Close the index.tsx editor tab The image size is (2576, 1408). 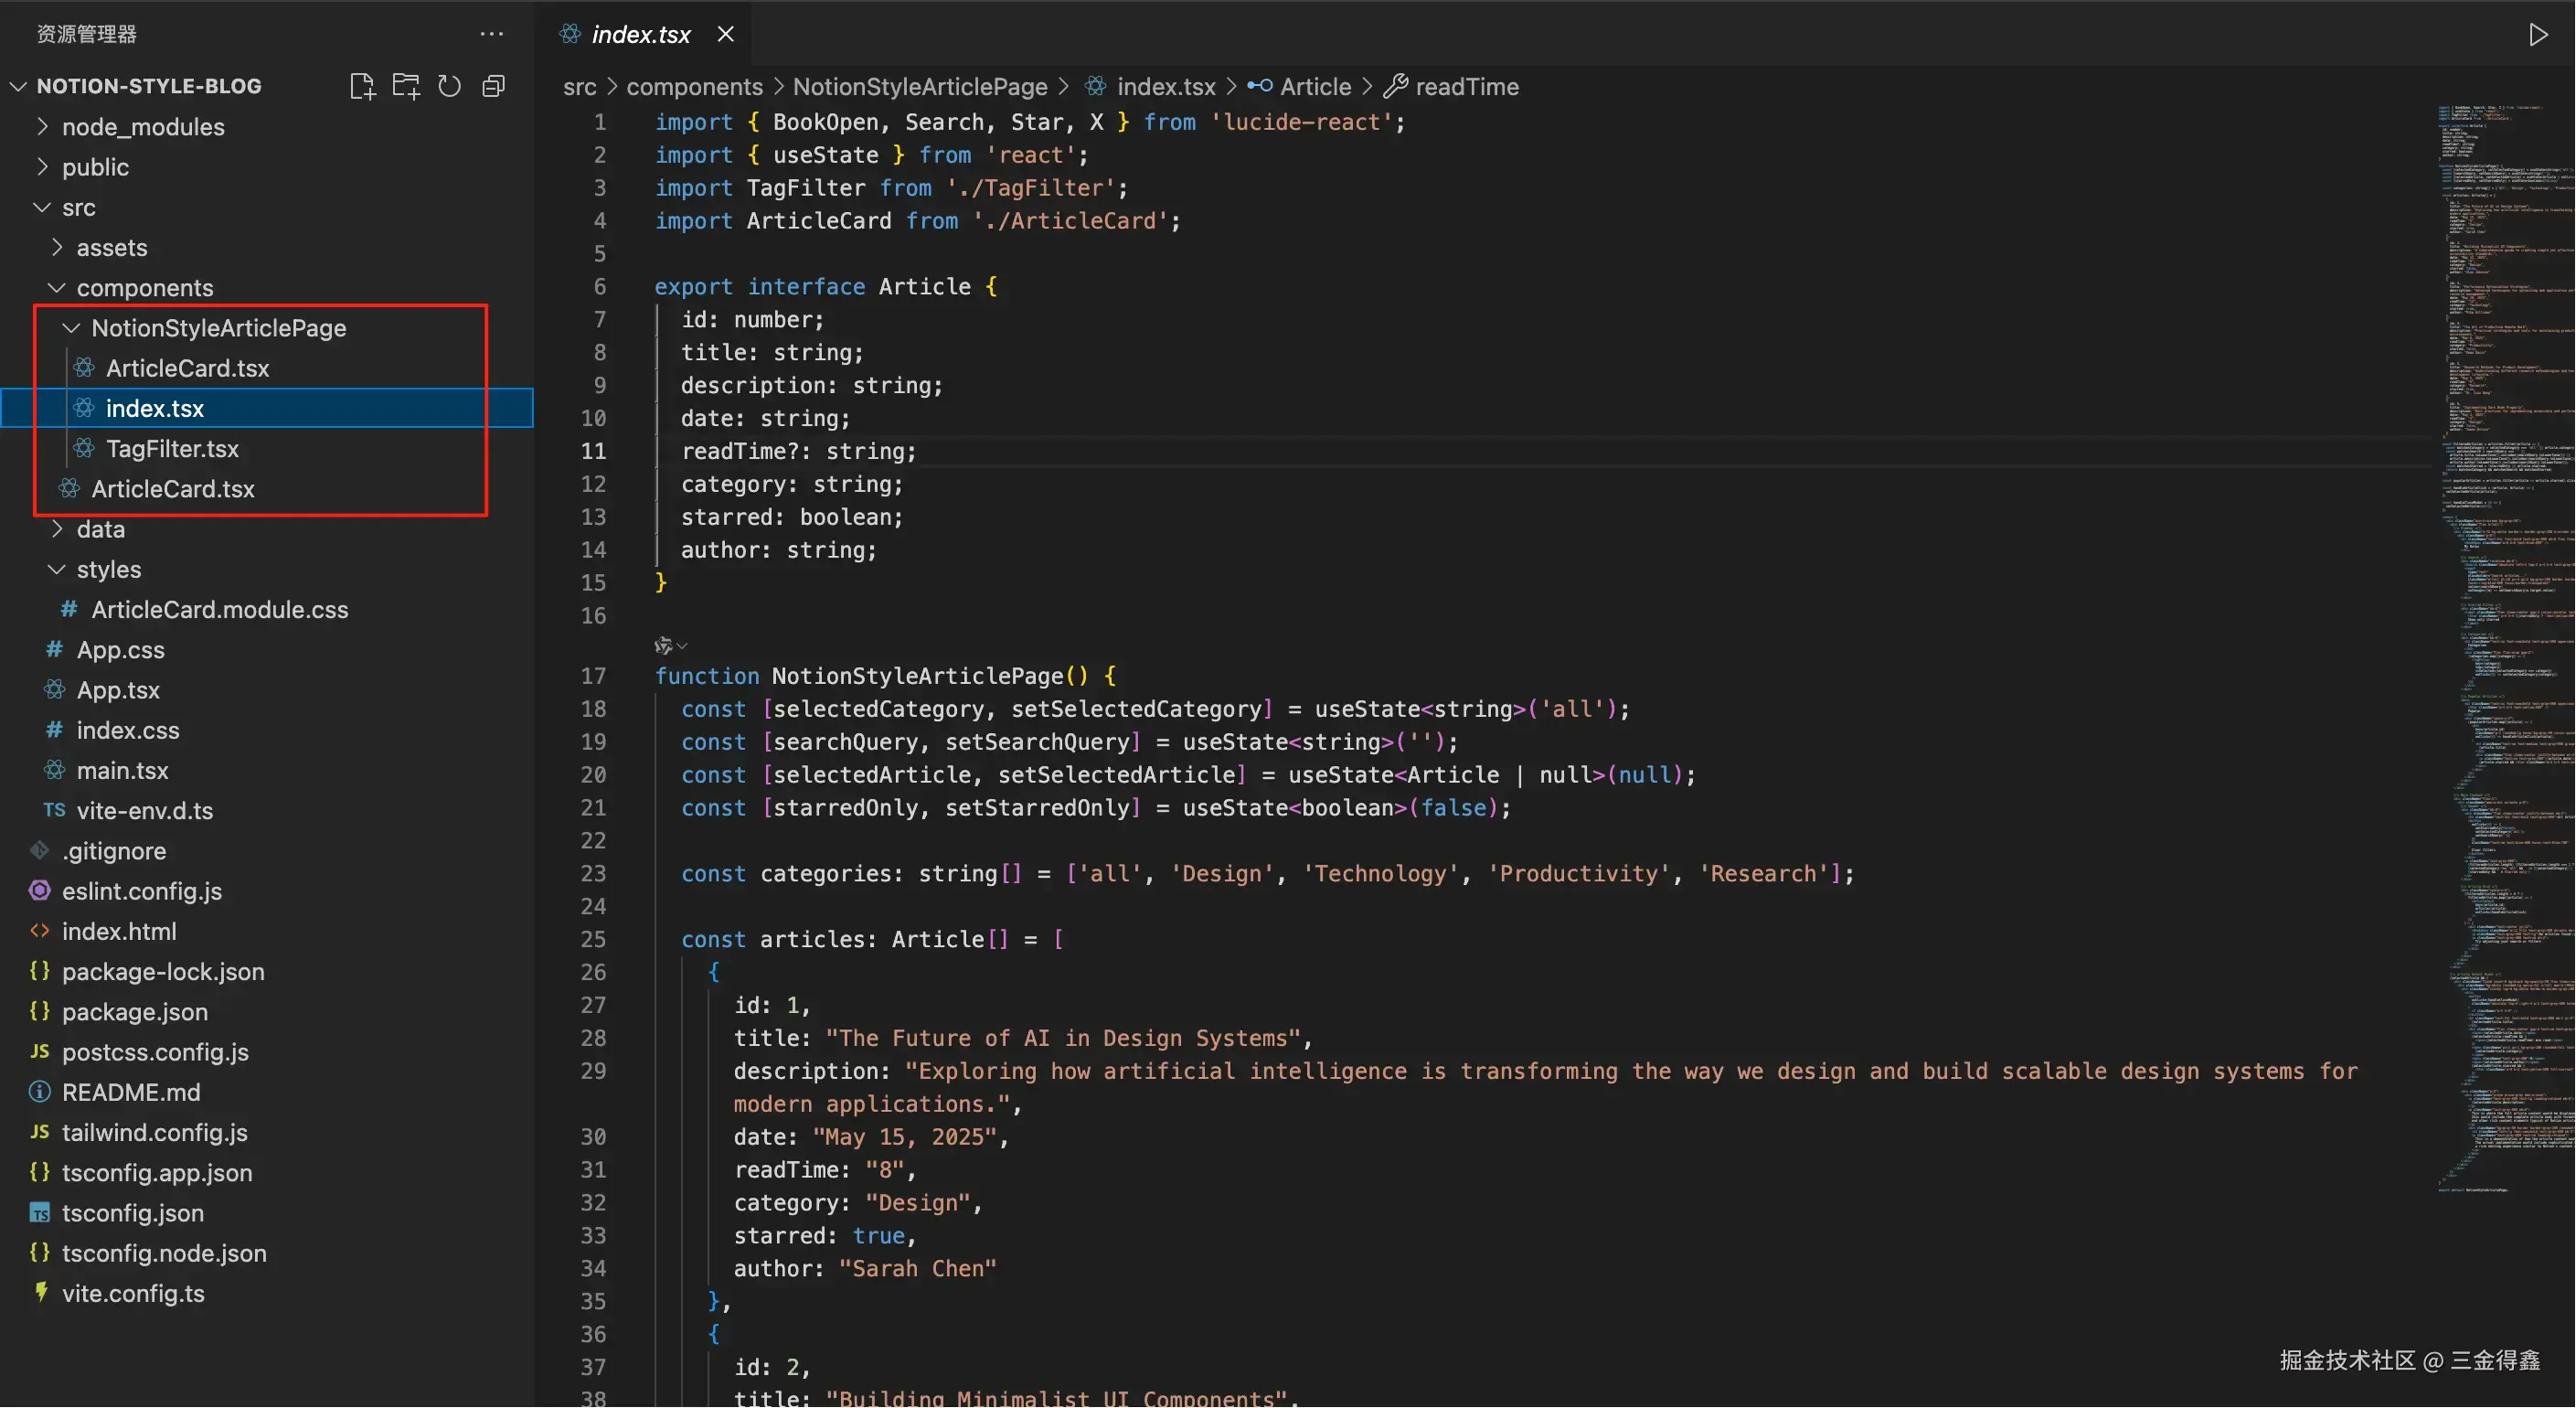click(726, 34)
